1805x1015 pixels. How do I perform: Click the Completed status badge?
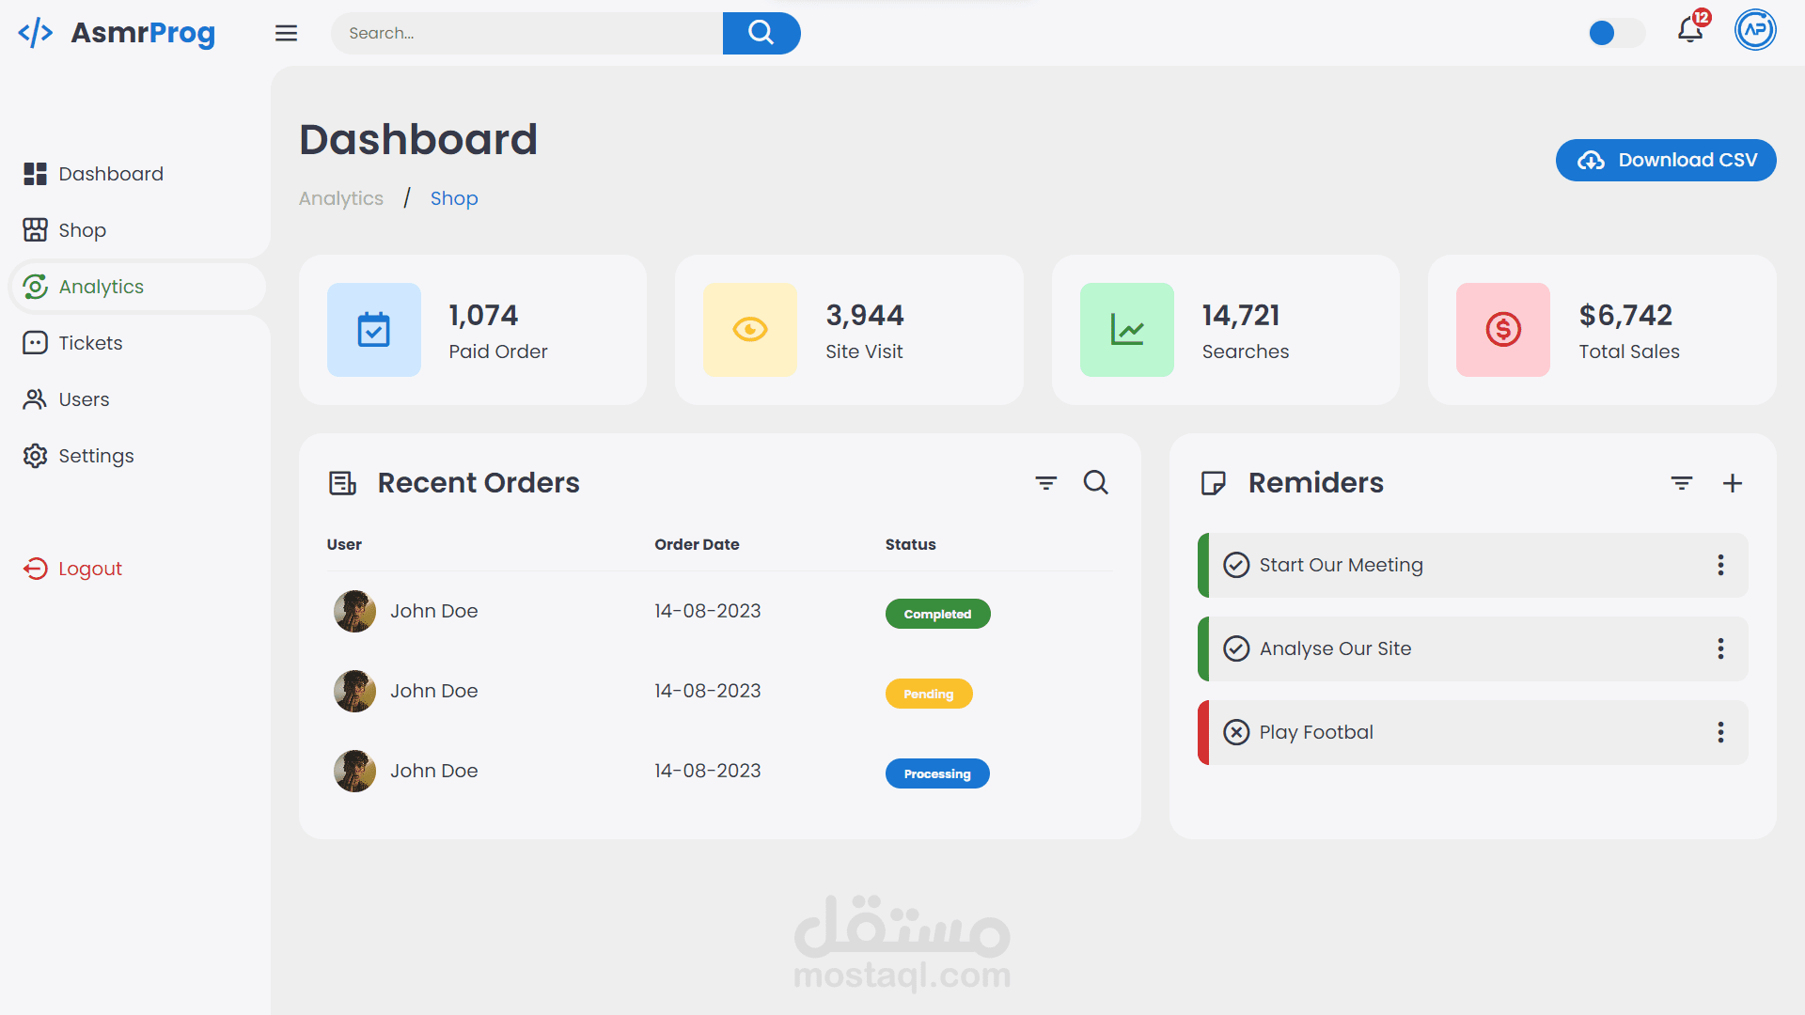pyautogui.click(x=937, y=614)
